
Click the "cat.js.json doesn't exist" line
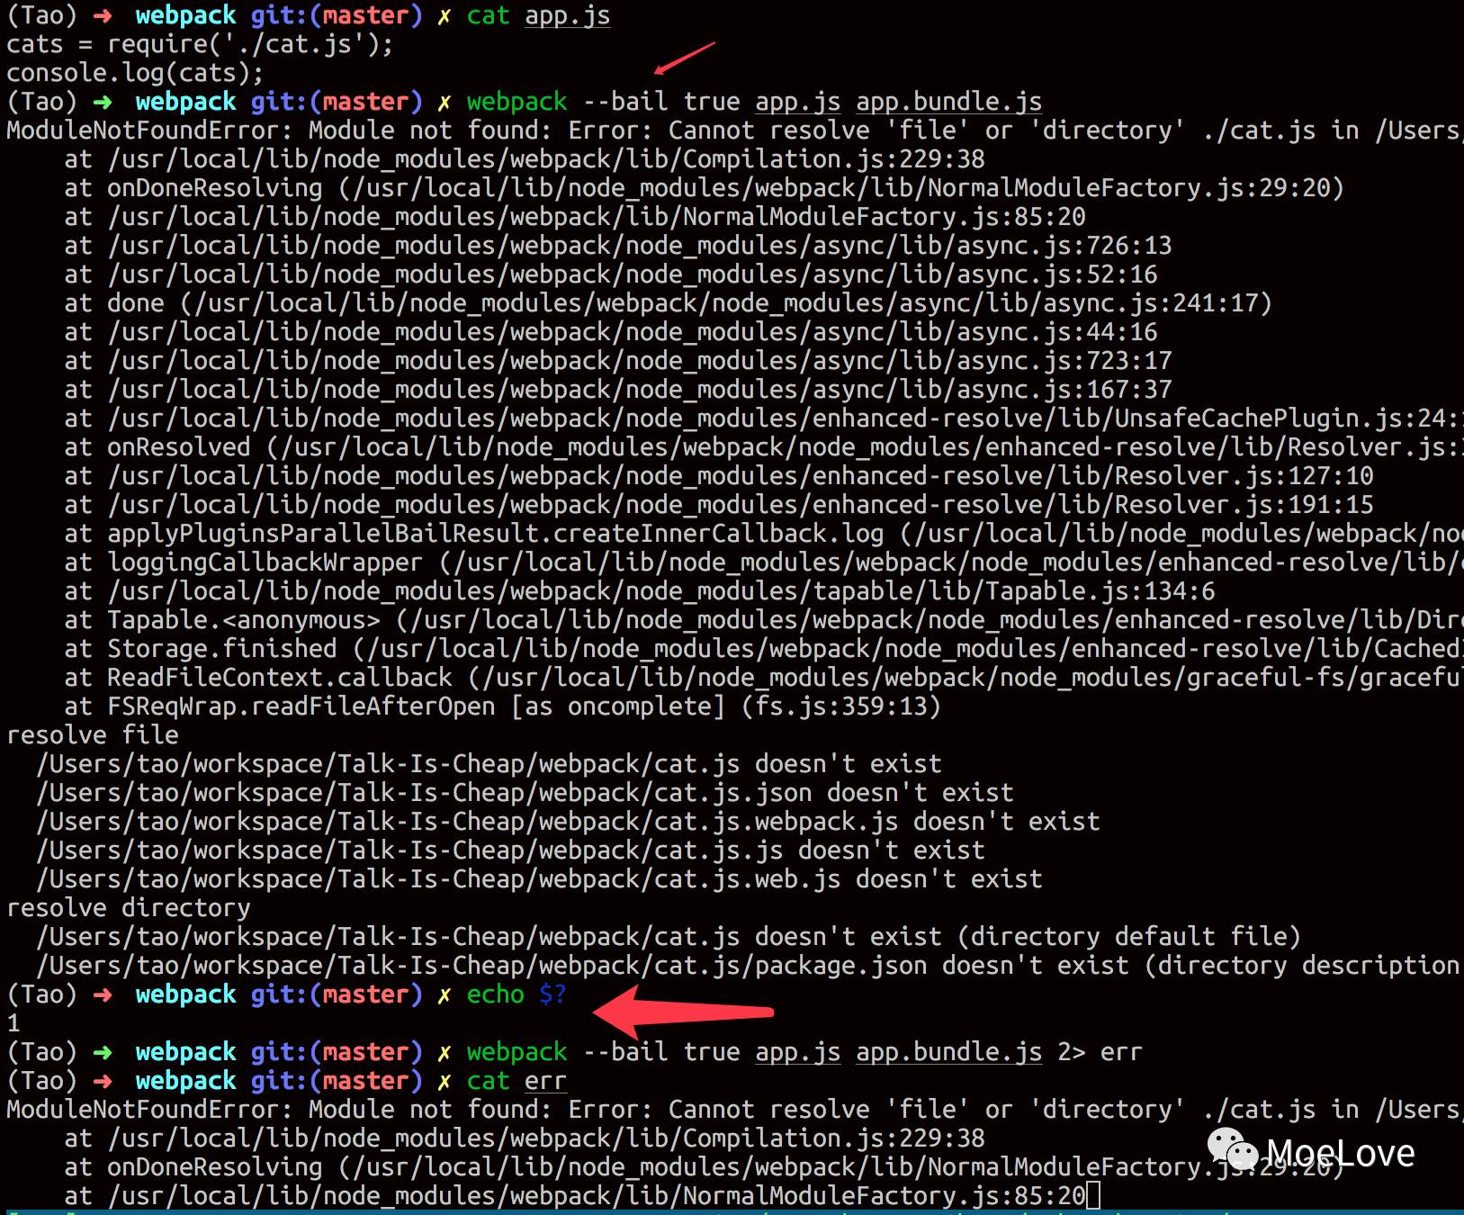[x=525, y=793]
